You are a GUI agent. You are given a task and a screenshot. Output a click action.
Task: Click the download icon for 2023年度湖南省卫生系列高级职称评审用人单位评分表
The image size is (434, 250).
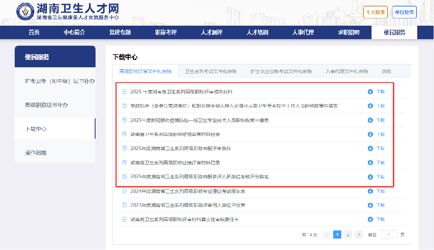370,205
